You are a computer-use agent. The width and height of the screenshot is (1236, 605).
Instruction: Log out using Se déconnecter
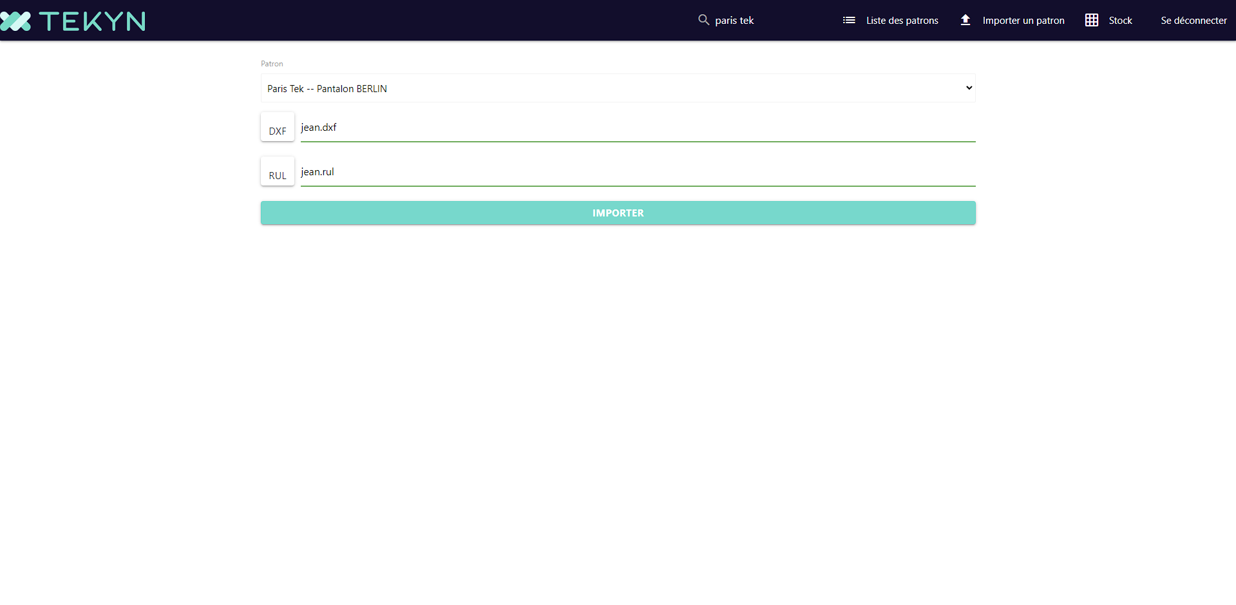coord(1193,21)
